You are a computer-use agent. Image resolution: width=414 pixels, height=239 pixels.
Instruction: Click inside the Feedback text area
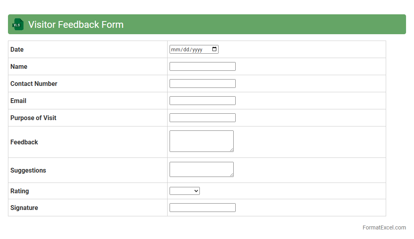pos(201,141)
